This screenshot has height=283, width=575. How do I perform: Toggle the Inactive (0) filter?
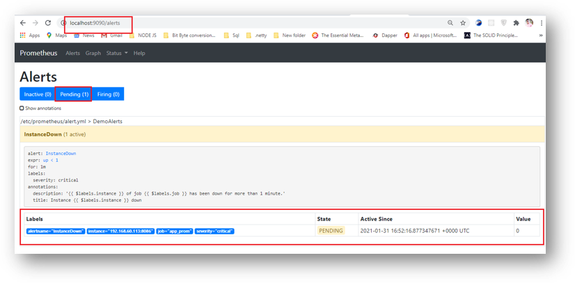38,94
